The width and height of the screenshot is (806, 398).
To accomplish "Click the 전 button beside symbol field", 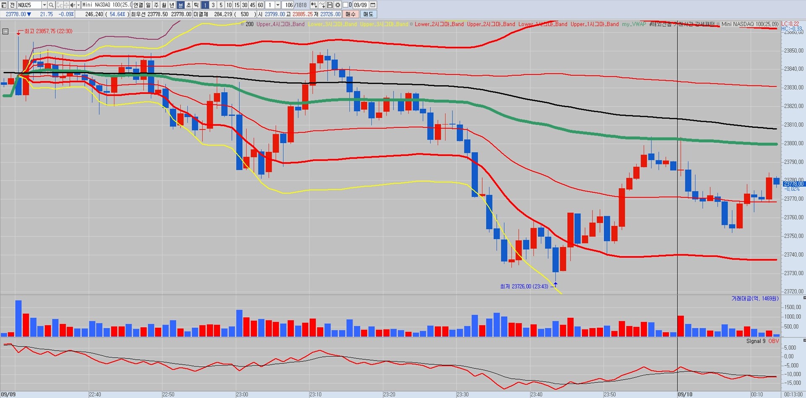I will tap(12, 5).
